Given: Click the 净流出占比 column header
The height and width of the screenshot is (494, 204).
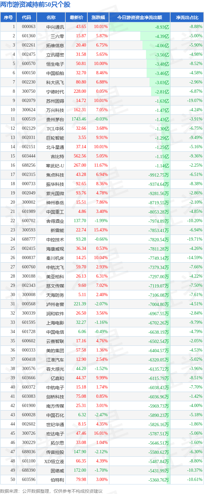Looking at the screenshot, I should (x=187, y=18).
